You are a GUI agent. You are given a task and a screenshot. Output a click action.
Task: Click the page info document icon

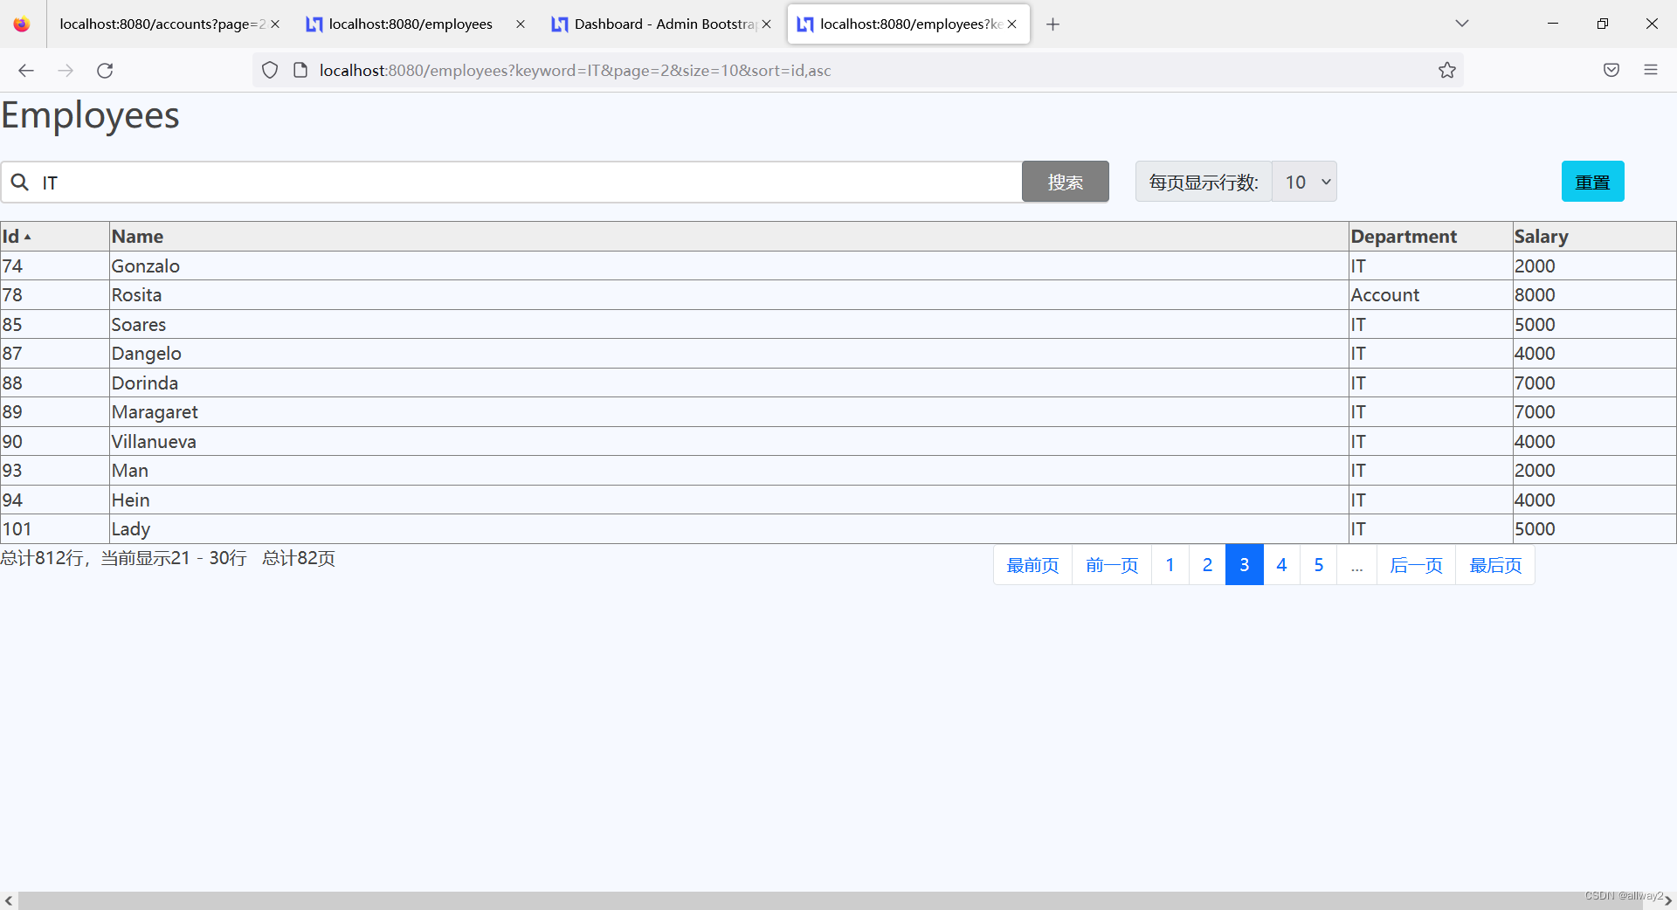pos(300,71)
